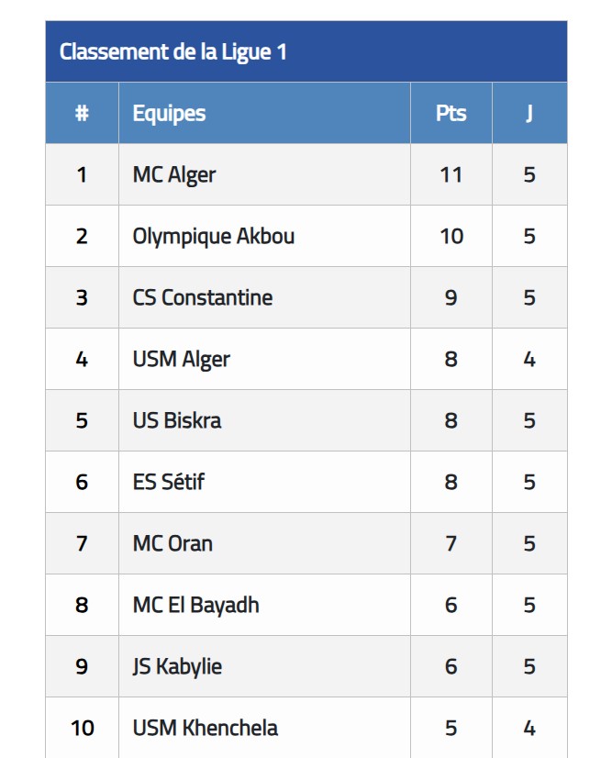Open the Olympique Akbou team entry
Image resolution: width=612 pixels, height=758 pixels.
(x=213, y=237)
